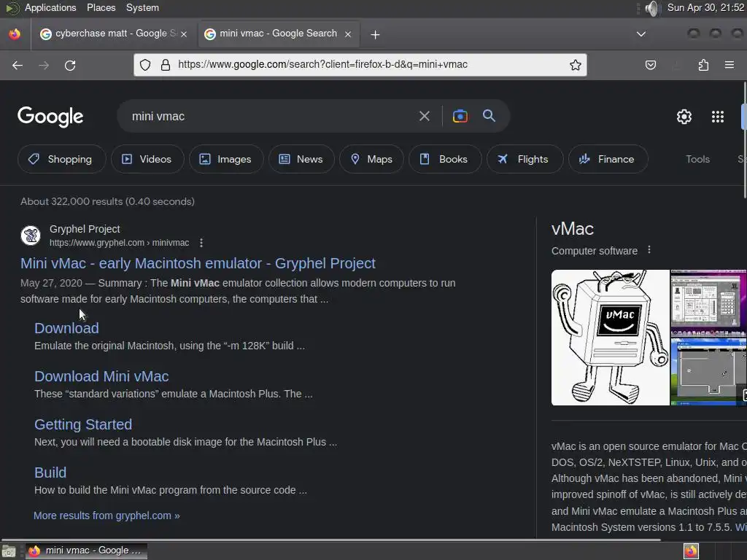Filter results by Books

point(444,159)
